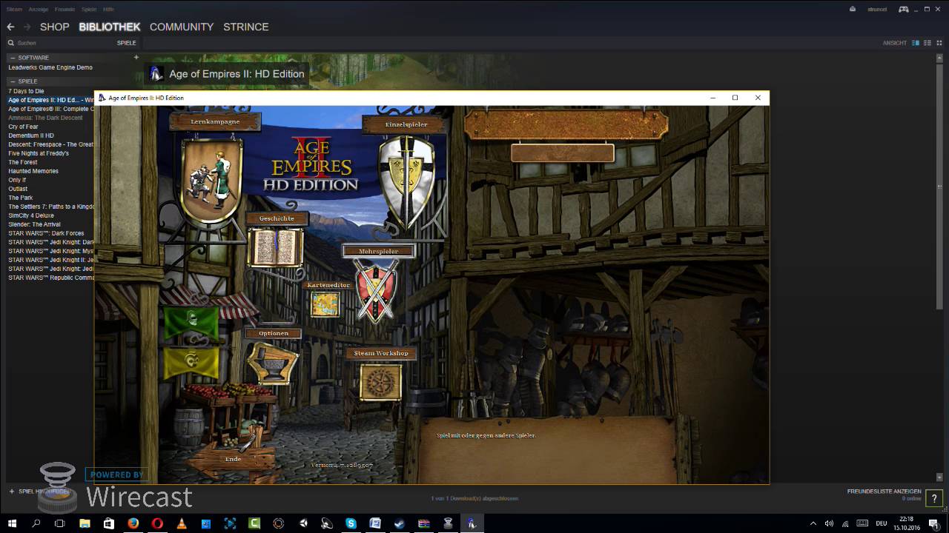Open the SHOP tab in Steam
This screenshot has height=533, width=949.
(x=54, y=27)
